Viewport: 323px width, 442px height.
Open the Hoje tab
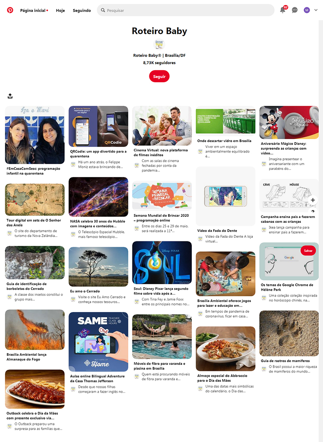tap(60, 10)
